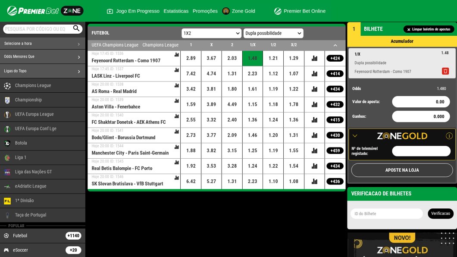The image size is (457, 257).
Task: Open statistics chart for Aston Villa - Fenerbahce
Action: [x=314, y=104]
